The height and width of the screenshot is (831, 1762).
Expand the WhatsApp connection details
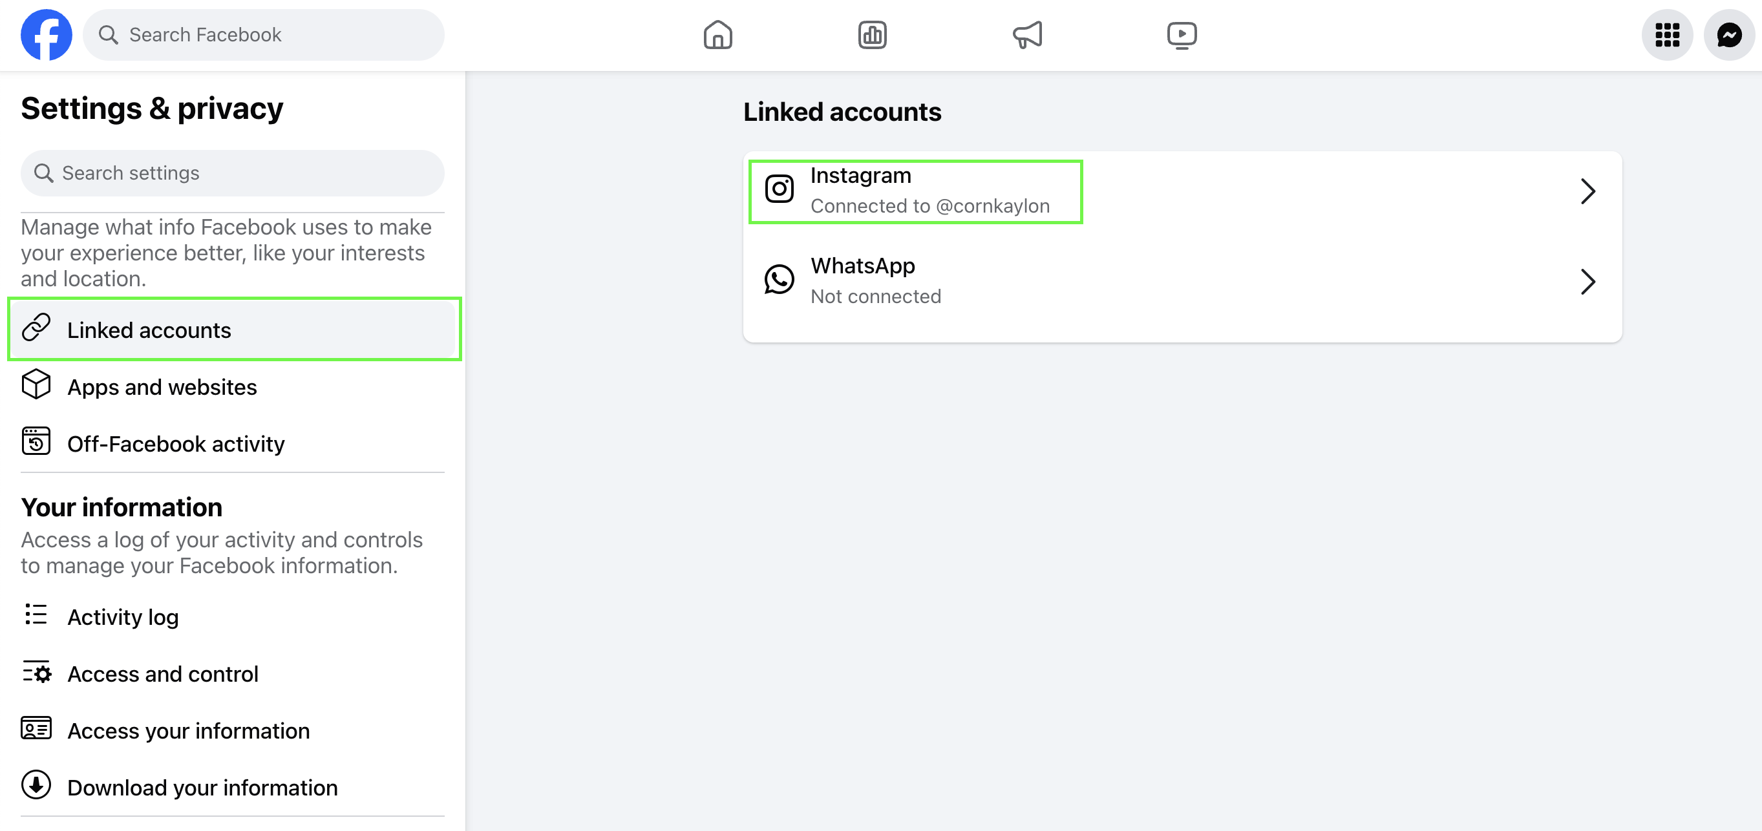[x=1588, y=281]
